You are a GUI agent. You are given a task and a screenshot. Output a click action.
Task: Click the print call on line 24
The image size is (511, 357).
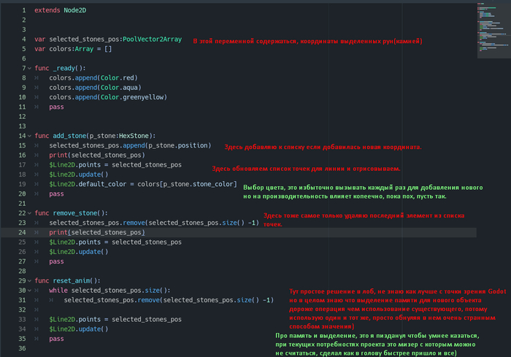coord(58,232)
